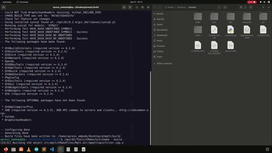Viewport: 272px width, 153px height.
Task: Open the volume icon in top bar
Action: (x=264, y=2)
